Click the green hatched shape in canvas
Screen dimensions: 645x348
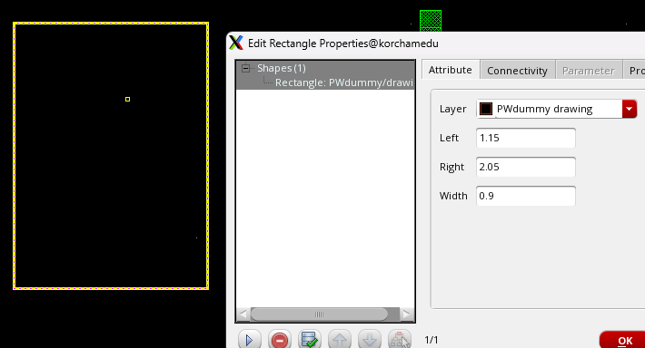tap(431, 21)
